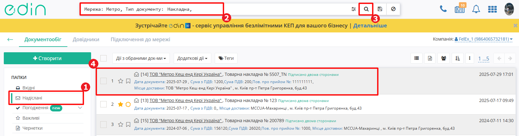Viewport: 519px width, 136px height.
Task: Click the EDIN logo
Action: coord(25,9)
